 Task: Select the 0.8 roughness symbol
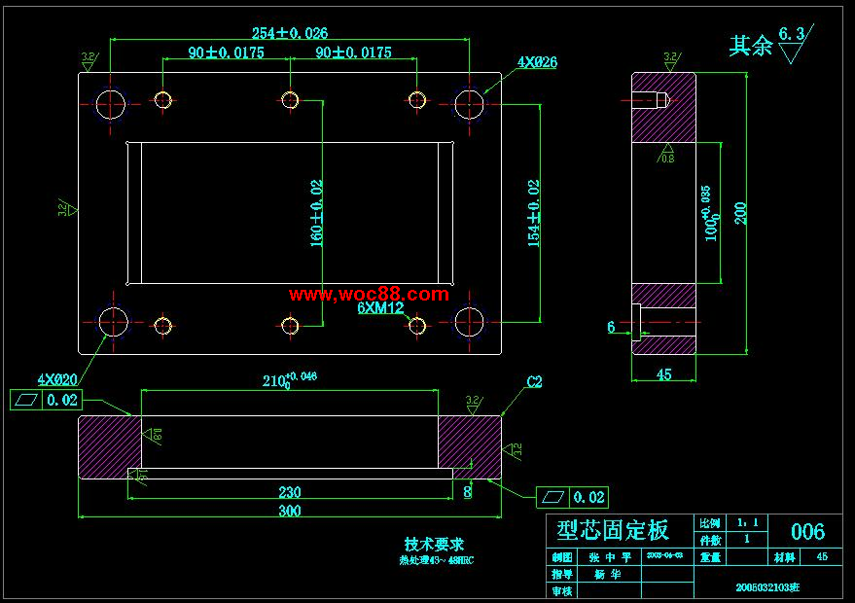click(667, 155)
